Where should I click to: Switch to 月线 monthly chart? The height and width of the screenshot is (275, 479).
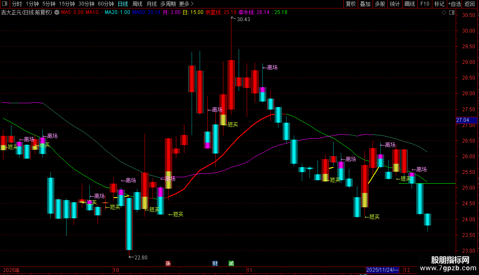click(x=151, y=4)
